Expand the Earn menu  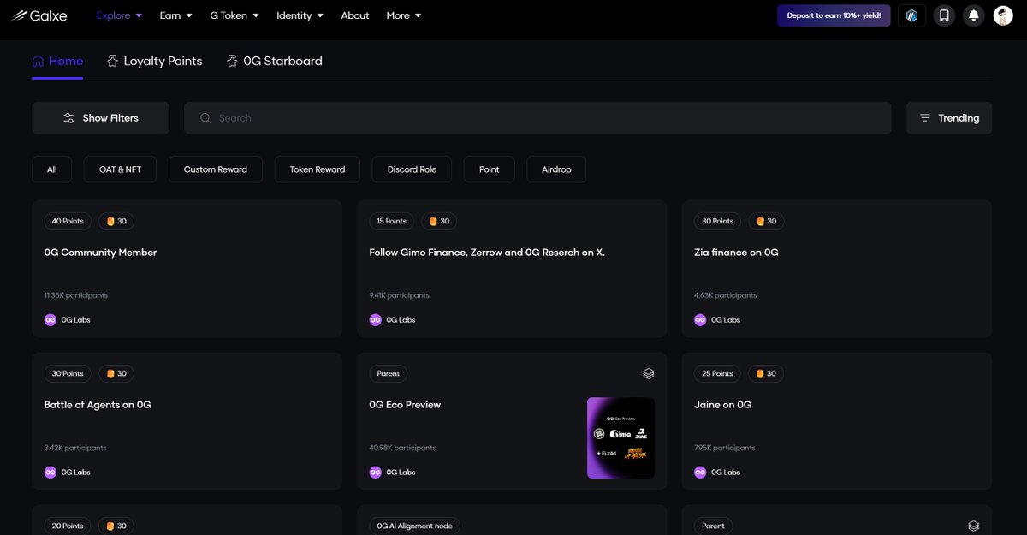coord(175,15)
